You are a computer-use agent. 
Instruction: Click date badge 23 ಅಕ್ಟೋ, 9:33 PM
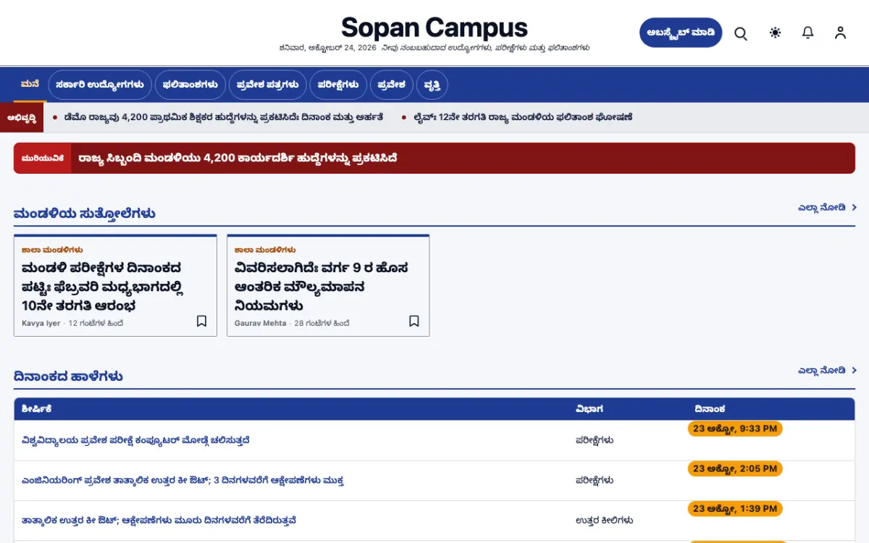(x=735, y=429)
